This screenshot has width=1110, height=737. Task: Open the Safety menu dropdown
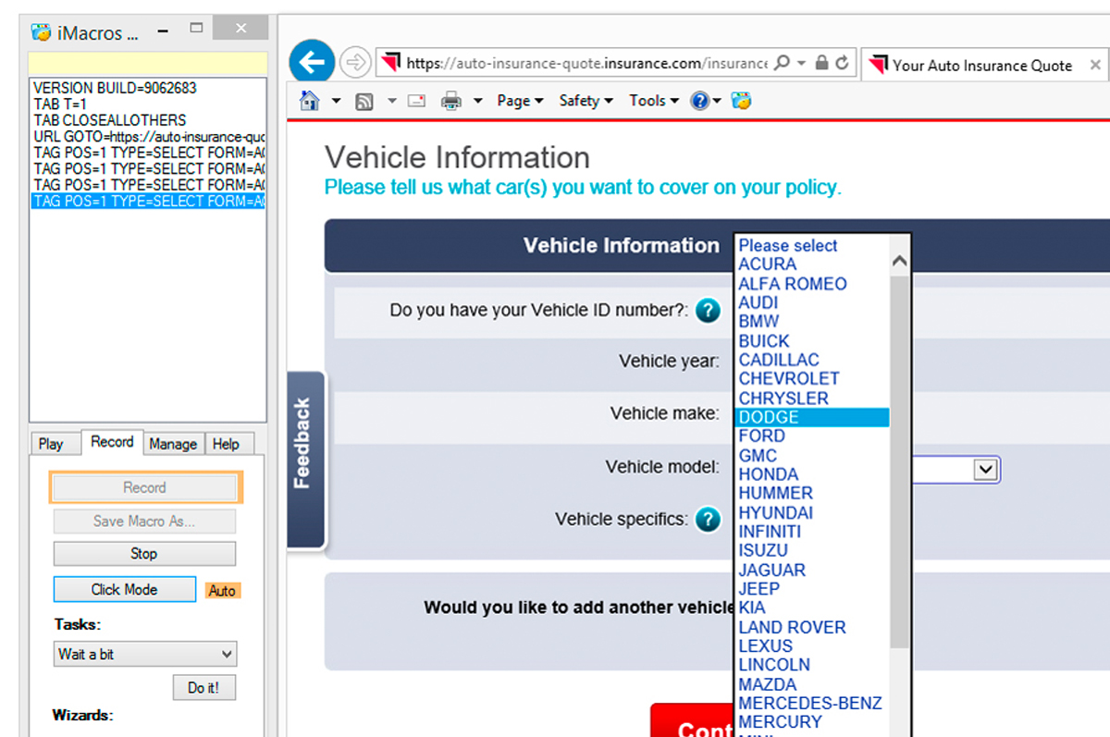tap(586, 101)
